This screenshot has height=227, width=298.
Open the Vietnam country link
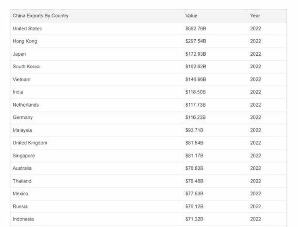21,79
